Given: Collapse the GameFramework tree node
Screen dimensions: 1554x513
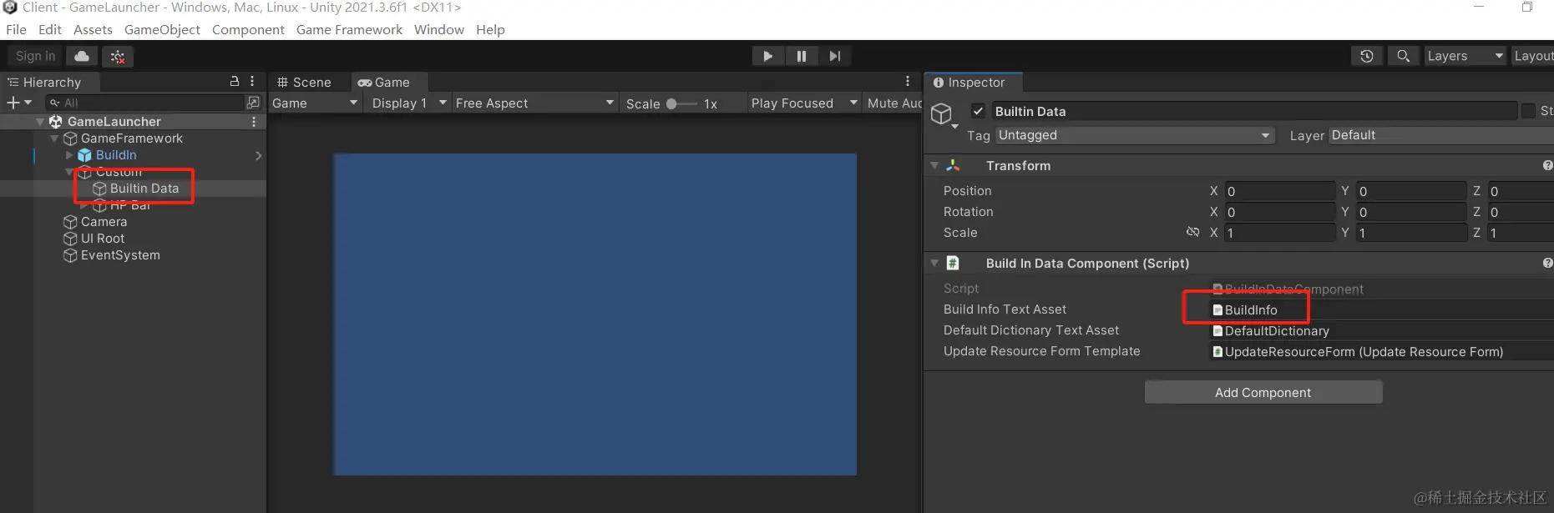Looking at the screenshot, I should click(x=54, y=138).
